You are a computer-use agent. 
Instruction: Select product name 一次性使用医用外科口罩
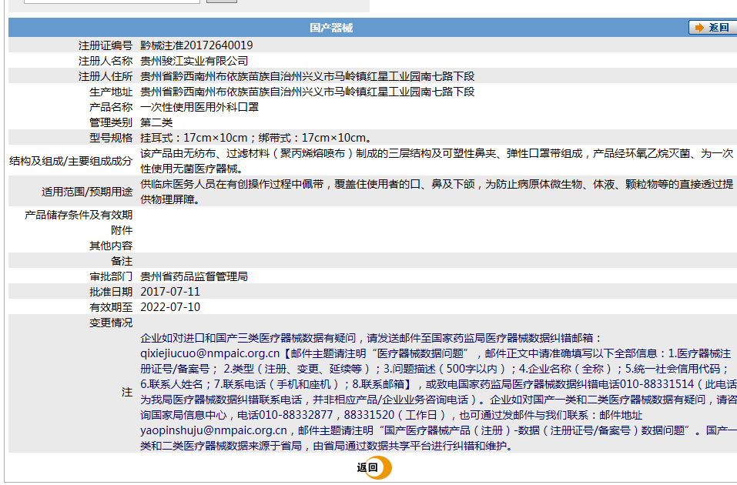pos(202,107)
